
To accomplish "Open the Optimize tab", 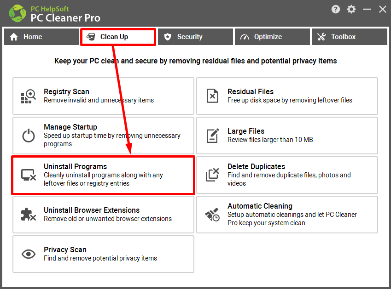I will pos(272,37).
